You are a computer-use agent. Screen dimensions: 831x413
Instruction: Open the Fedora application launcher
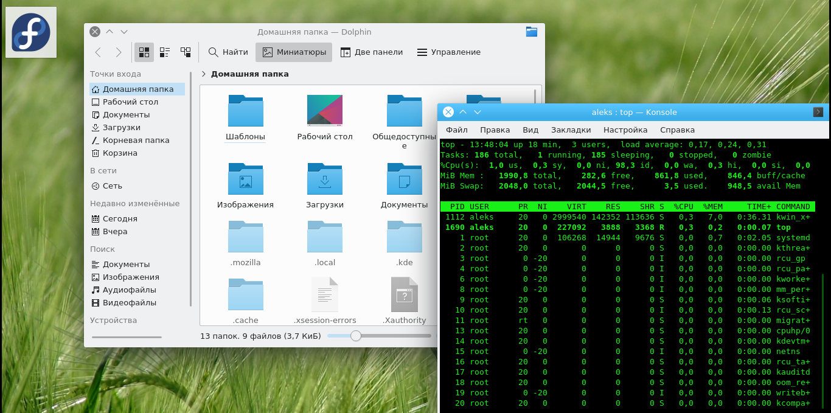(31, 32)
